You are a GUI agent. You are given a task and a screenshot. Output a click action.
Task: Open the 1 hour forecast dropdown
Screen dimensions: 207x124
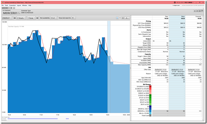(x=32, y=18)
